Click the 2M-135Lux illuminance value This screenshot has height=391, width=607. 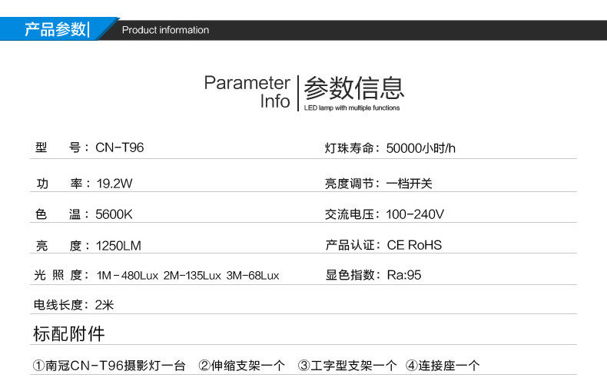(192, 276)
